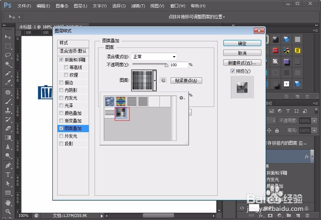Select the Path Selection arrow tool
Screen dimensions: 321x220
click(8, 183)
